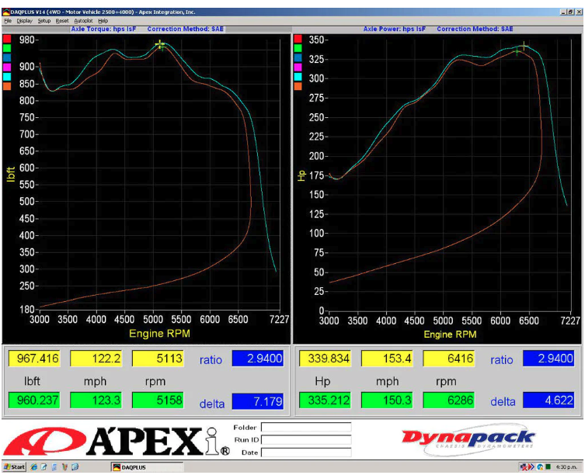Select the 150.3 mph green readout
Viewport: 585px width, 475px height.
(387, 400)
